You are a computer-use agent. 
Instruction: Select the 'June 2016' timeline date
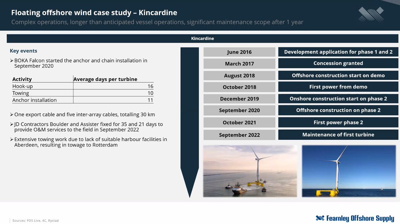tap(239, 52)
